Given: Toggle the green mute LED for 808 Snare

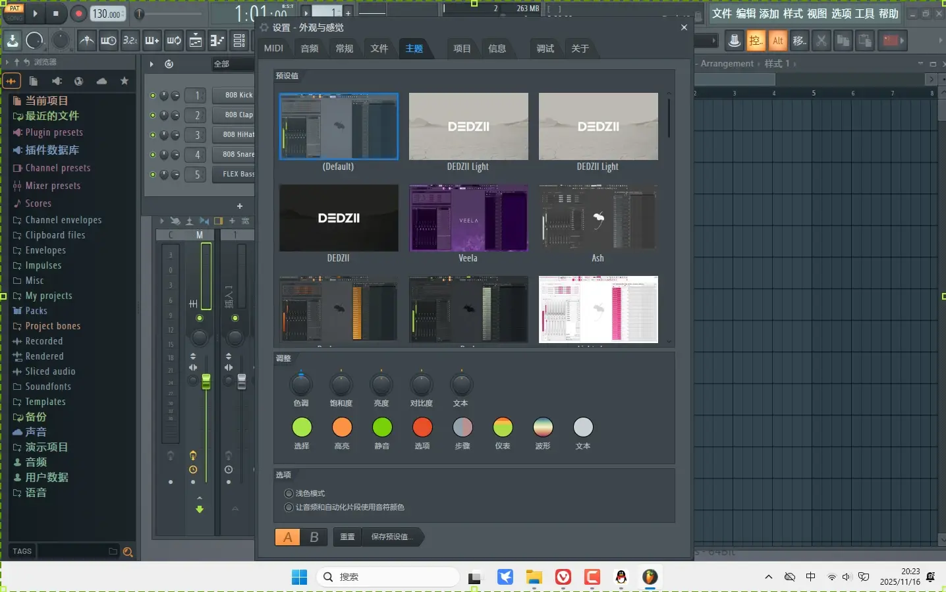Looking at the screenshot, I should (153, 155).
